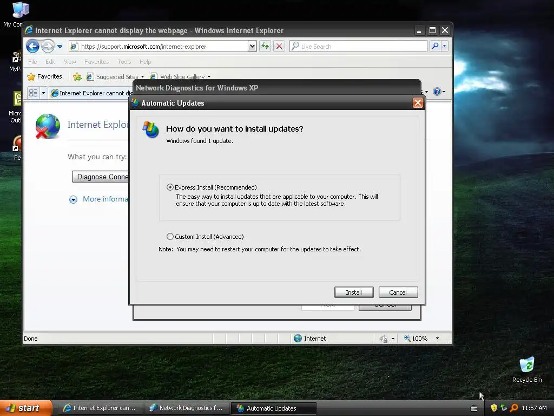Click the page icon beside the address URL
This screenshot has height=416, width=554.
[74, 47]
